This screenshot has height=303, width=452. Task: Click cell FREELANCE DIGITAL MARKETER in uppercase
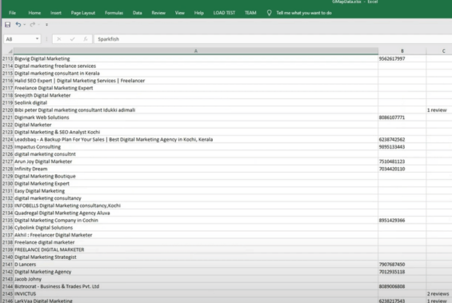(x=196, y=249)
